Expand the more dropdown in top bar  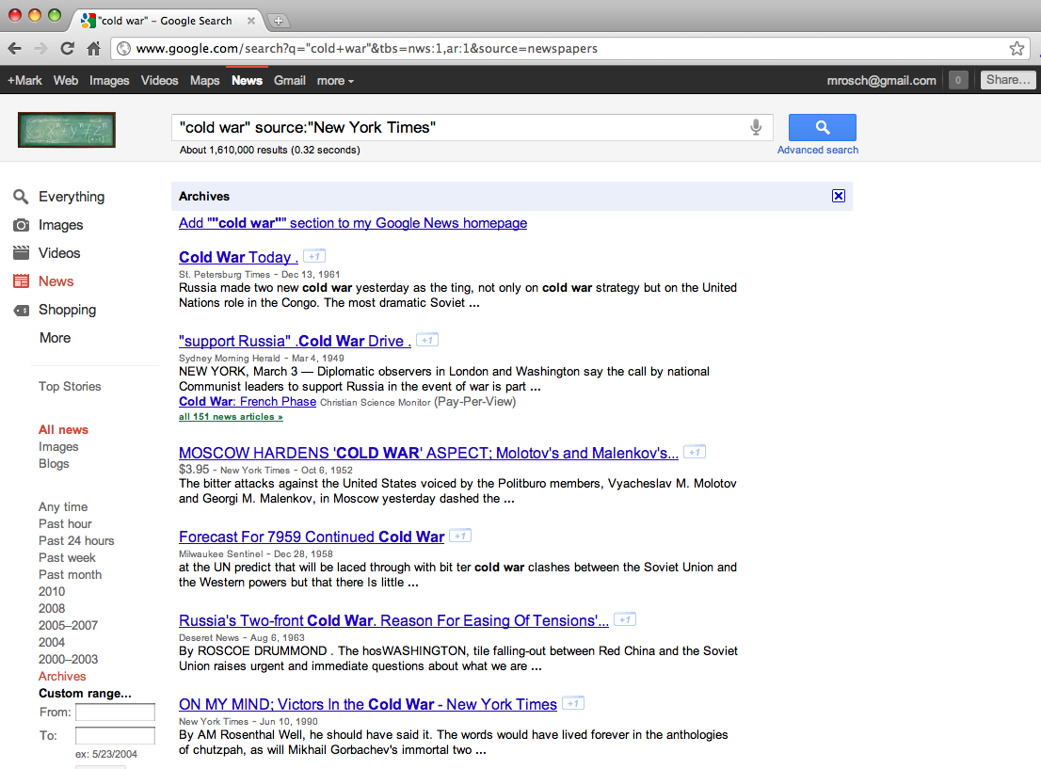tap(335, 80)
